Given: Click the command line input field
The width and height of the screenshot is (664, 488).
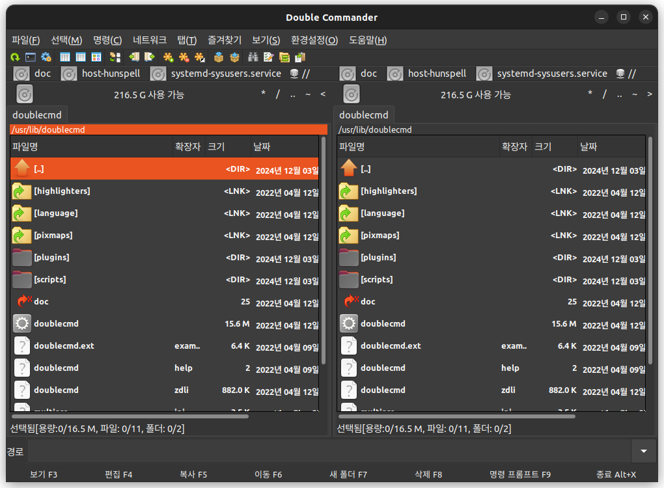Looking at the screenshot, I should 329,451.
